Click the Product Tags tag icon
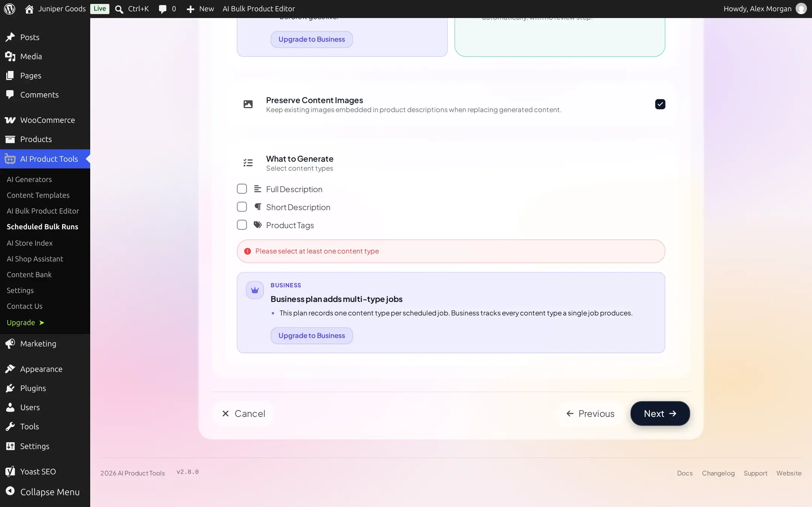This screenshot has width=812, height=507. coord(258,225)
